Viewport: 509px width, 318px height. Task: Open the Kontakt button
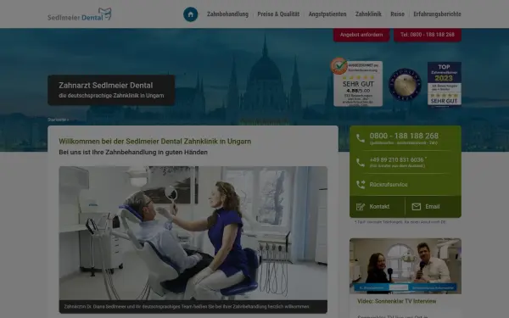click(378, 207)
